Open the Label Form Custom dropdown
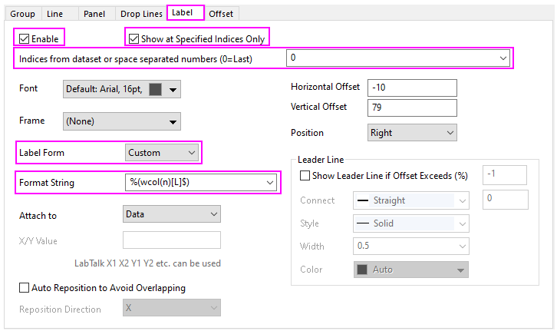 (162, 153)
